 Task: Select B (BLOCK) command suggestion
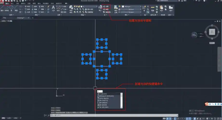pos(109,94)
